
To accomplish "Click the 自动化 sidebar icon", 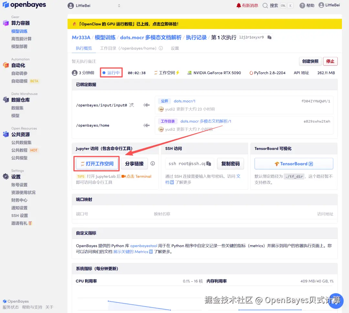I will click(x=6, y=65).
